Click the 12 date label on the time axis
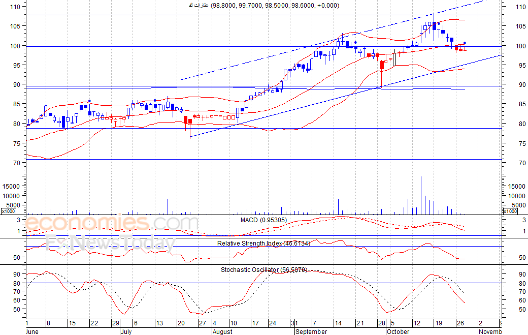This screenshot has height=335, width=528. pyautogui.click(x=417, y=323)
